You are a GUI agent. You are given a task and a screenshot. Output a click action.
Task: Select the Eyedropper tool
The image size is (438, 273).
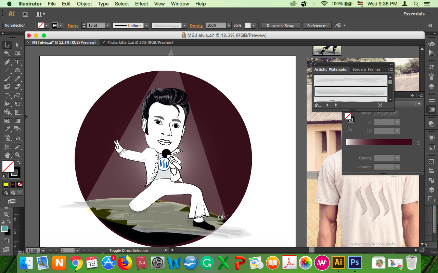click(7, 129)
